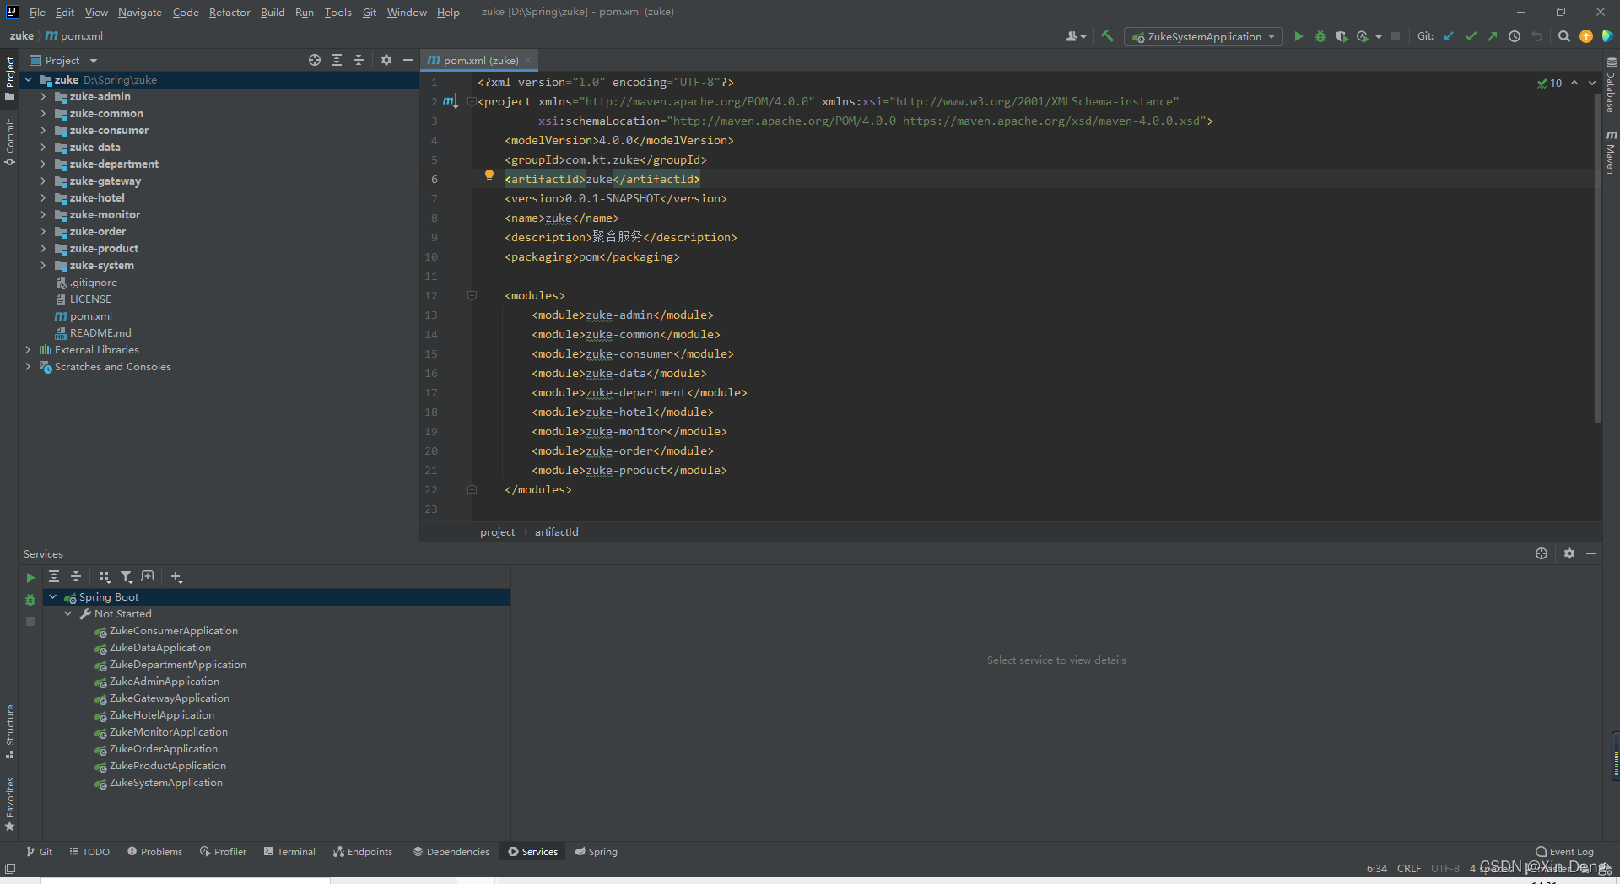Open Search Everywhere magnifier icon
The image size is (1620, 884).
[x=1563, y=36]
